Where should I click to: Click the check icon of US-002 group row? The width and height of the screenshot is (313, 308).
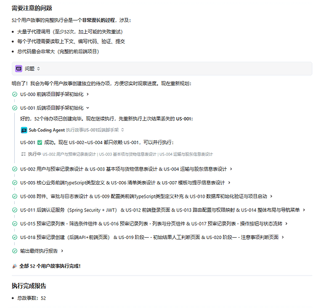pos(15,169)
